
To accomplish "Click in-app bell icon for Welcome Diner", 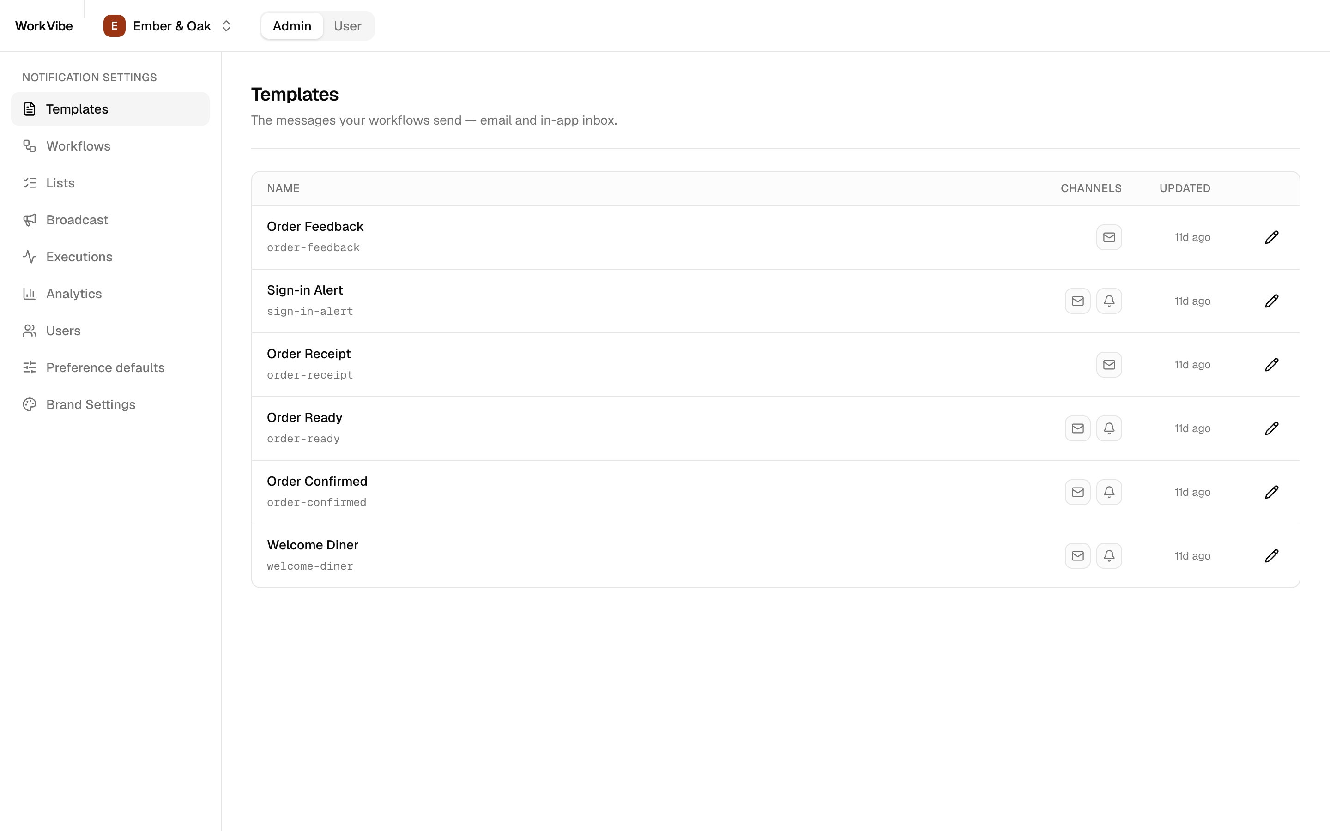I will [1109, 556].
